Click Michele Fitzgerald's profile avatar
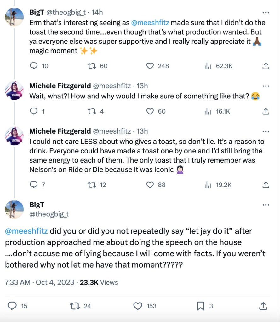 14,91
